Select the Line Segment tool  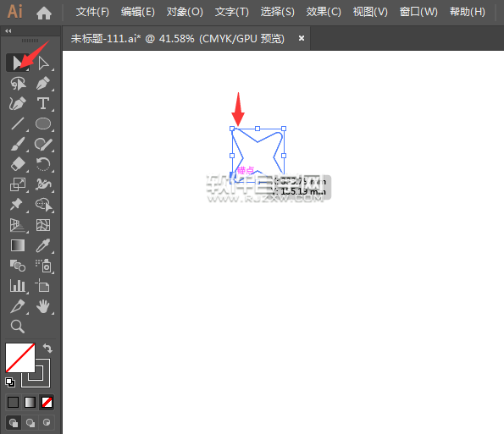click(x=18, y=124)
